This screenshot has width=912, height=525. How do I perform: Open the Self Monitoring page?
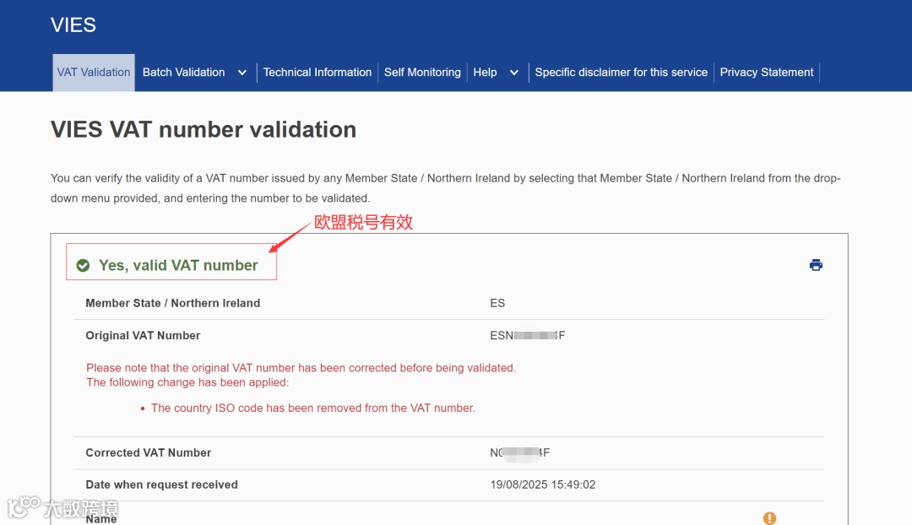[422, 73]
